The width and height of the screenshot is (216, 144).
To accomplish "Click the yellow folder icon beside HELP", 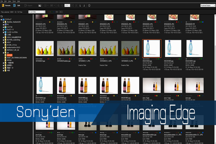I will (5, 42).
